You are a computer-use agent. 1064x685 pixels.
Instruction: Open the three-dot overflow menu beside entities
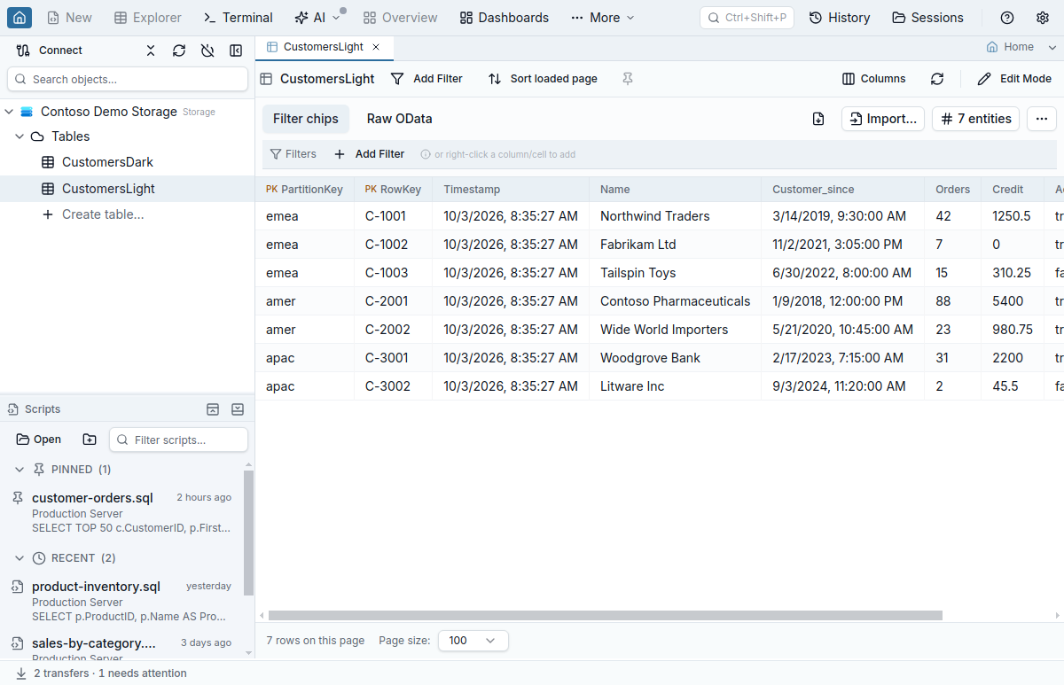[1042, 119]
